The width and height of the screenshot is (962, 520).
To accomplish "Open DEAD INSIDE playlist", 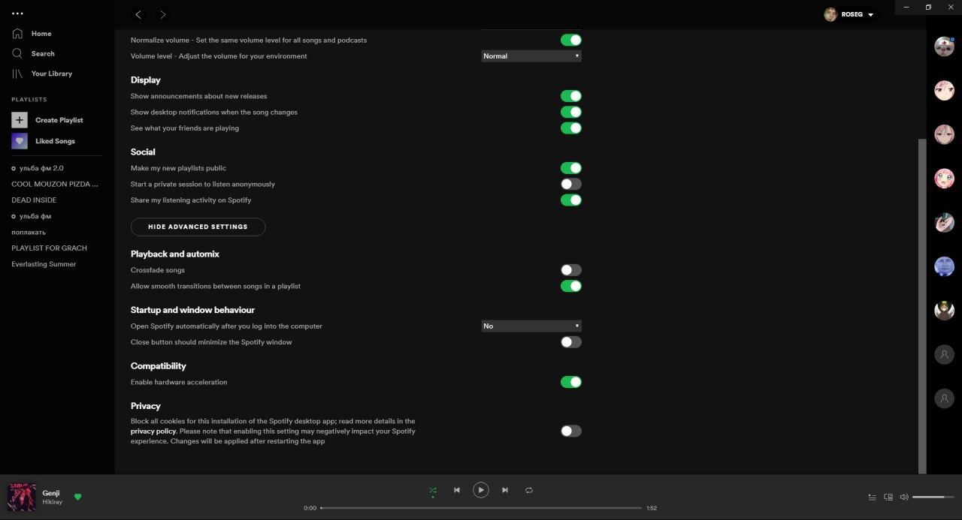I will (34, 200).
